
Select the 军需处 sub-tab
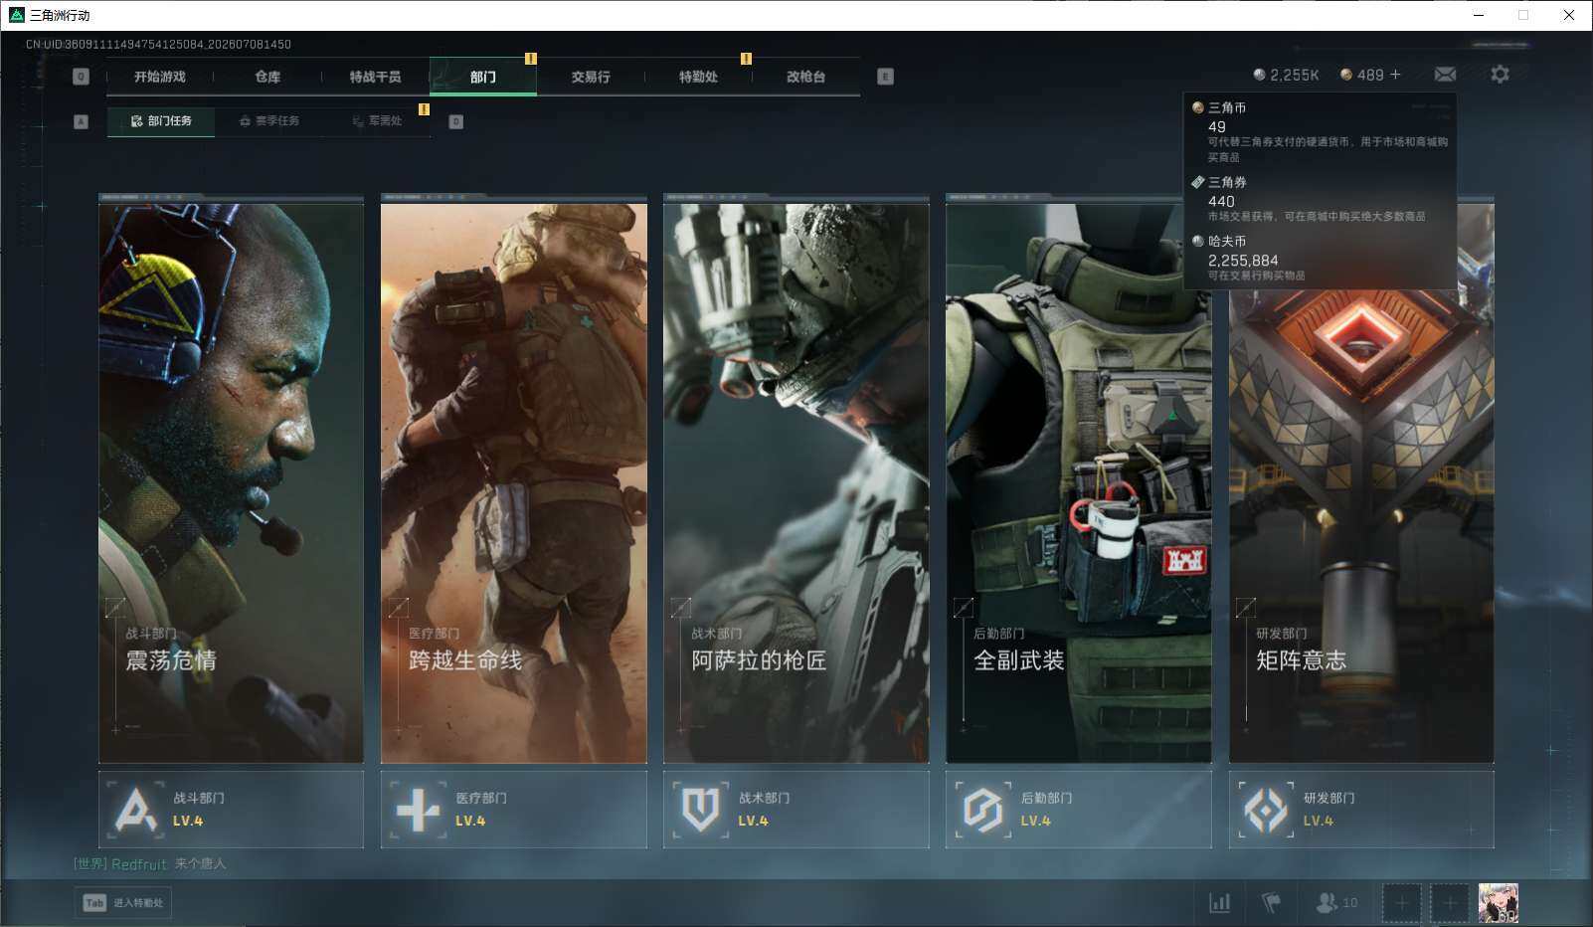pyautogui.click(x=378, y=121)
